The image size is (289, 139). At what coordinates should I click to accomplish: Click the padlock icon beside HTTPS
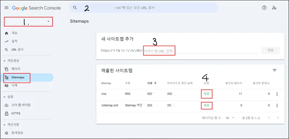point(7,113)
